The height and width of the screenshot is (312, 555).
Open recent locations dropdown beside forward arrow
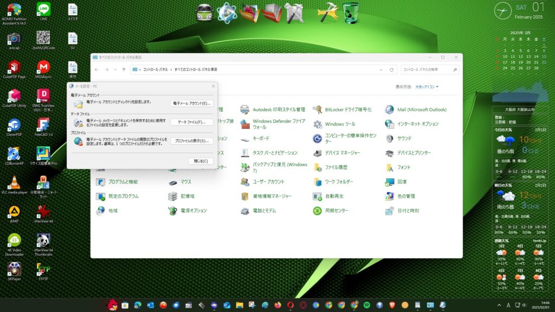[115, 70]
